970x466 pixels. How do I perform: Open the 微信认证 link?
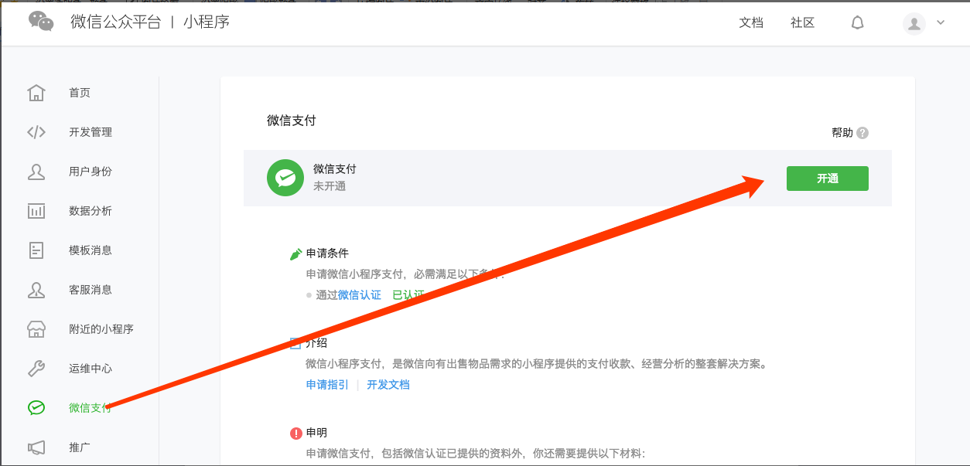(x=360, y=295)
